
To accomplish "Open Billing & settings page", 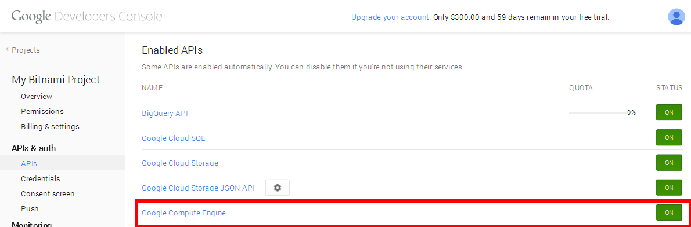I will (51, 126).
